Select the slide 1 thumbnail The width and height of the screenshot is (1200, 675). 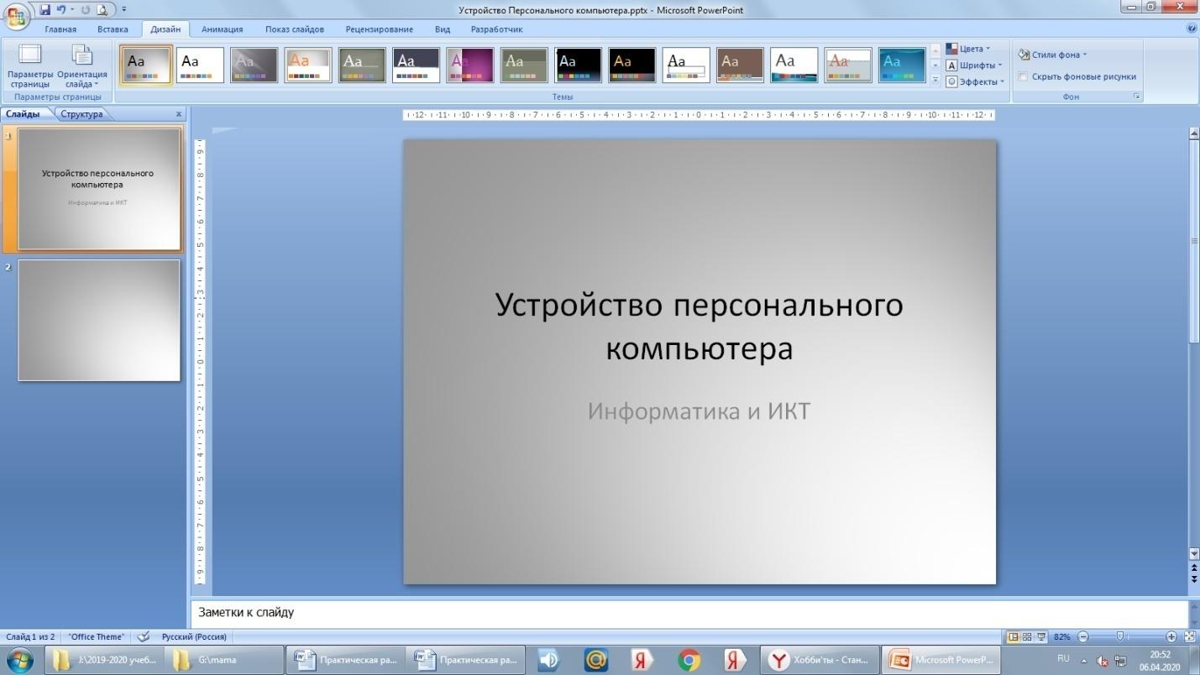click(99, 189)
